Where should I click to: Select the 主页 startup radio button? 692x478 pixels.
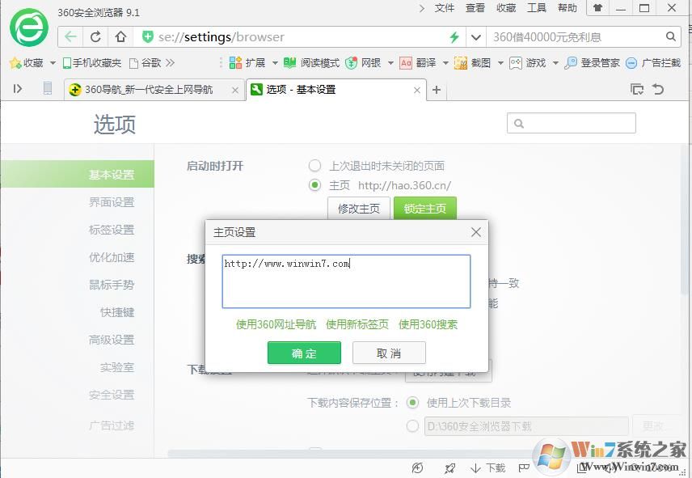pos(315,185)
